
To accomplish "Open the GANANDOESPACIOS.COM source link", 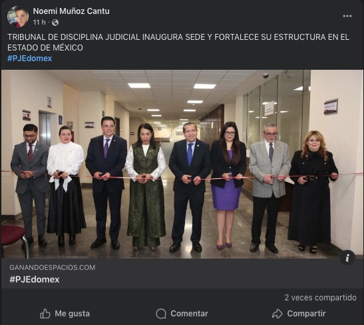I will pyautogui.click(x=53, y=267).
